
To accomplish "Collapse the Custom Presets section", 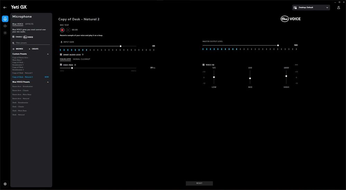I will pyautogui.click(x=48, y=54).
